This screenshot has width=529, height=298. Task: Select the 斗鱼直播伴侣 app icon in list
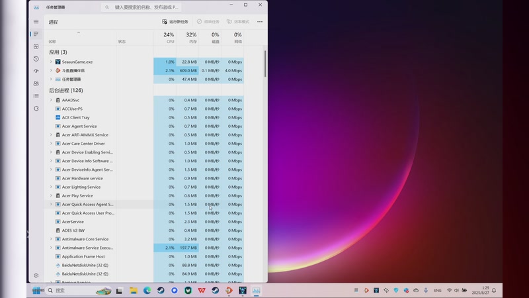point(58,71)
